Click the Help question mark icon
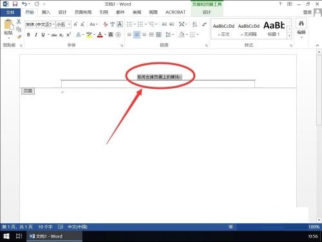322x242 pixels. point(280,4)
